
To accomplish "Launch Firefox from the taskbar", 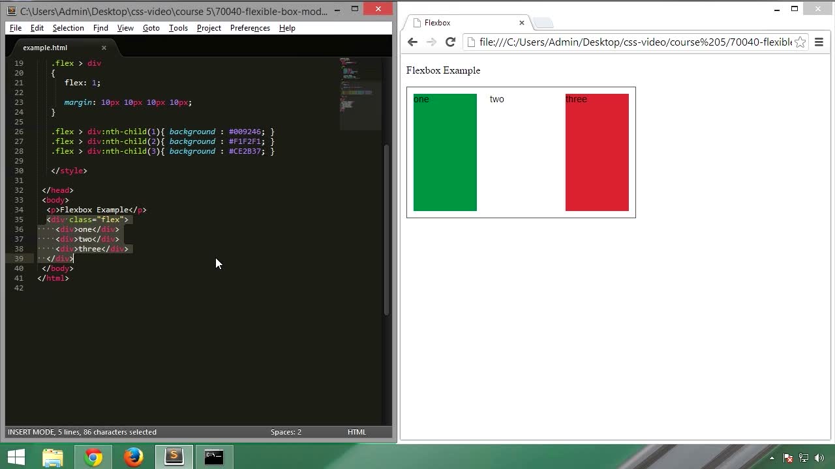I will click(x=134, y=457).
